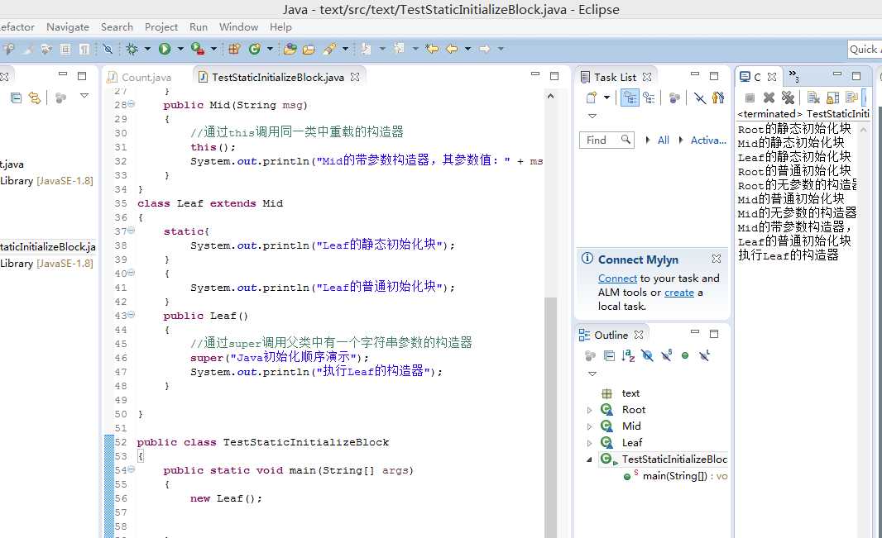Click the create link for a local task
882x538 pixels.
point(679,293)
